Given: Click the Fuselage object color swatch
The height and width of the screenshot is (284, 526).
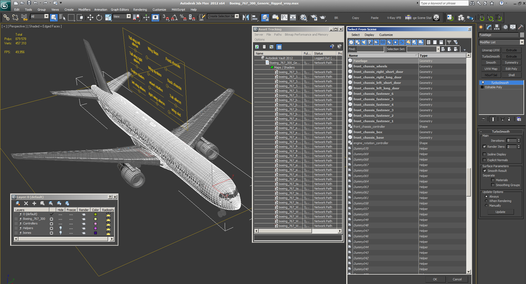Looking at the screenshot, I should coord(522,35).
